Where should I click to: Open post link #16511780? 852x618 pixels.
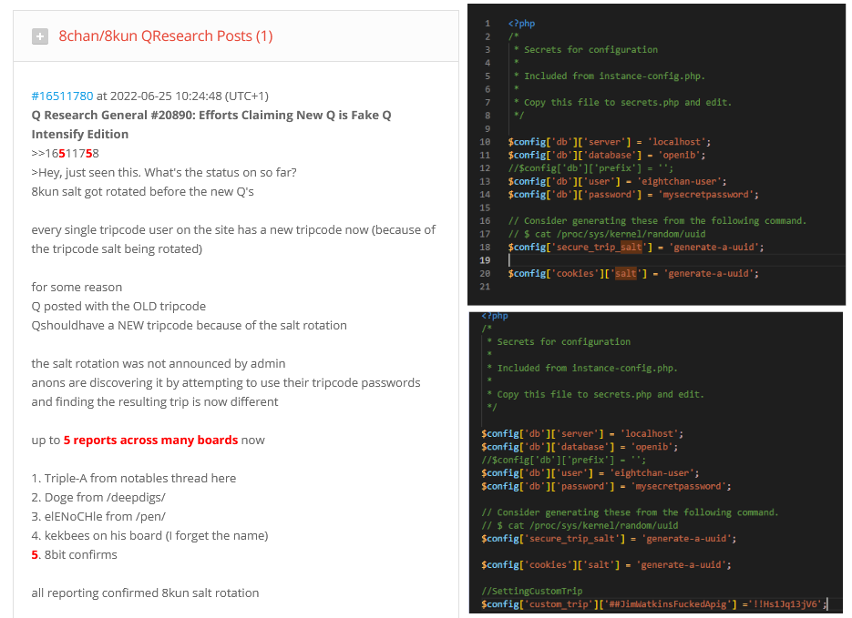click(63, 96)
